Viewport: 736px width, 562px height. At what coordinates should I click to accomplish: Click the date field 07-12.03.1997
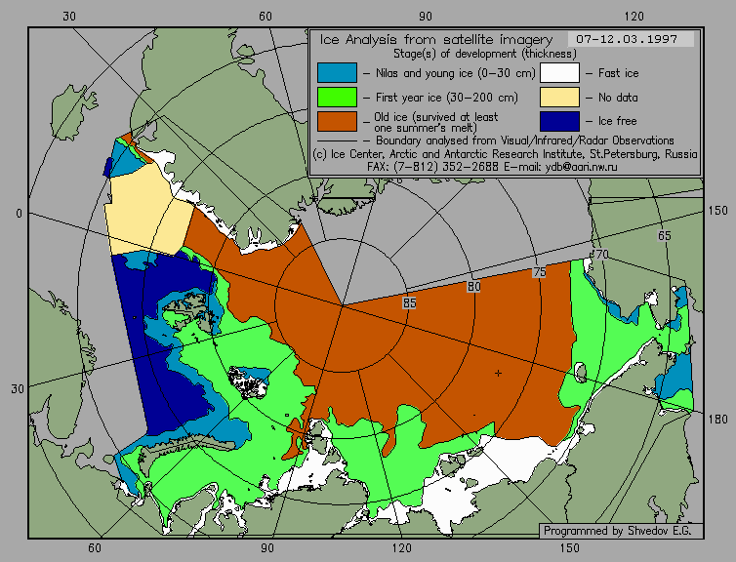point(631,39)
